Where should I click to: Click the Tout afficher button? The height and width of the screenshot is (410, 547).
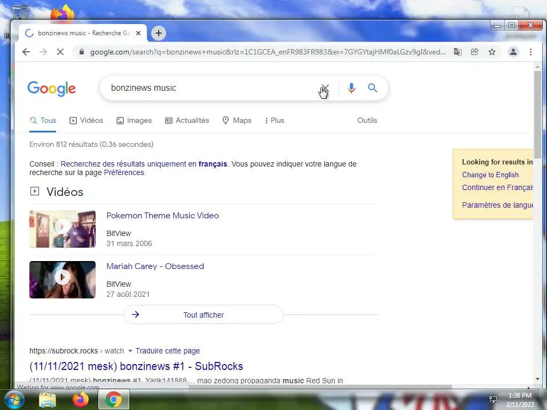pos(204,315)
